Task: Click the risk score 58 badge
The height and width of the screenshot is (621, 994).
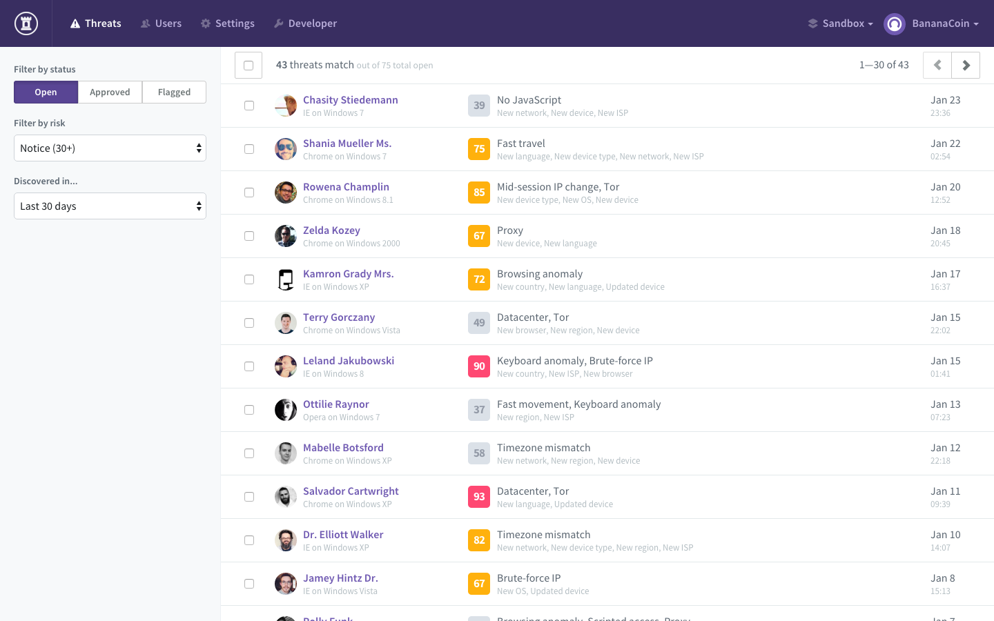Action: tap(479, 453)
